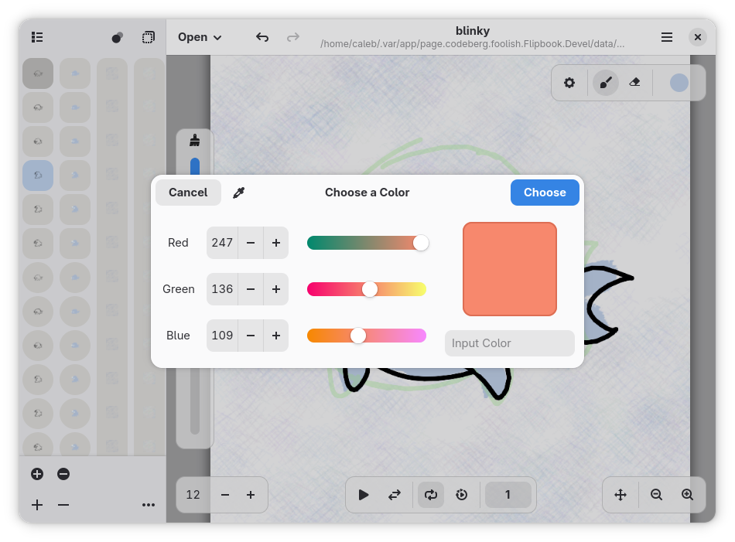The height and width of the screenshot is (542, 735).
Task: Increase the Blue value
Action: point(276,336)
